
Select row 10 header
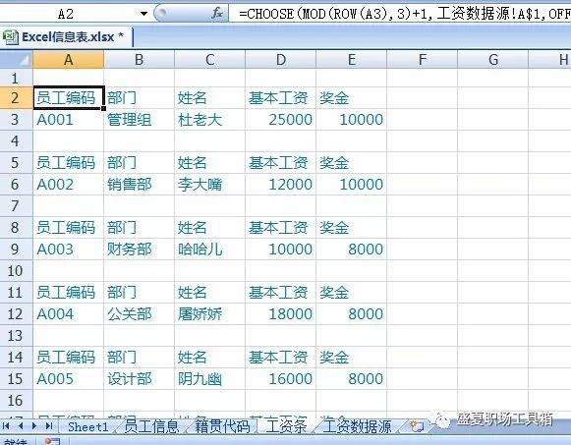tap(17, 270)
